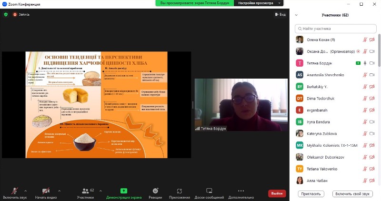Expand the arrow next to Участники toolbar button
This screenshot has height=201, width=381.
[x=100, y=191]
